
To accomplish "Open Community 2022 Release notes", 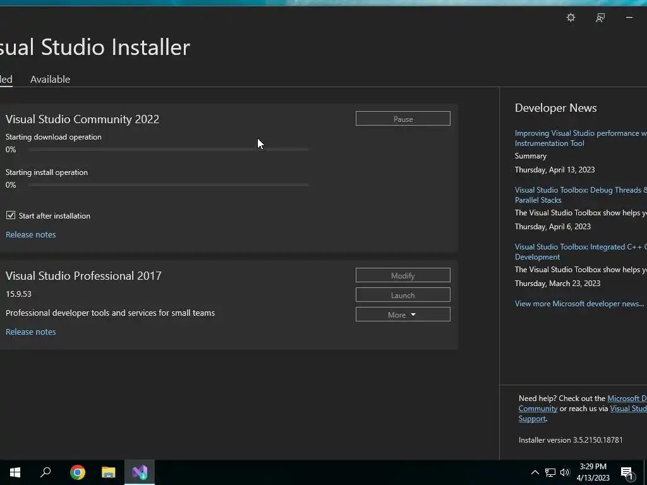I will coord(30,234).
